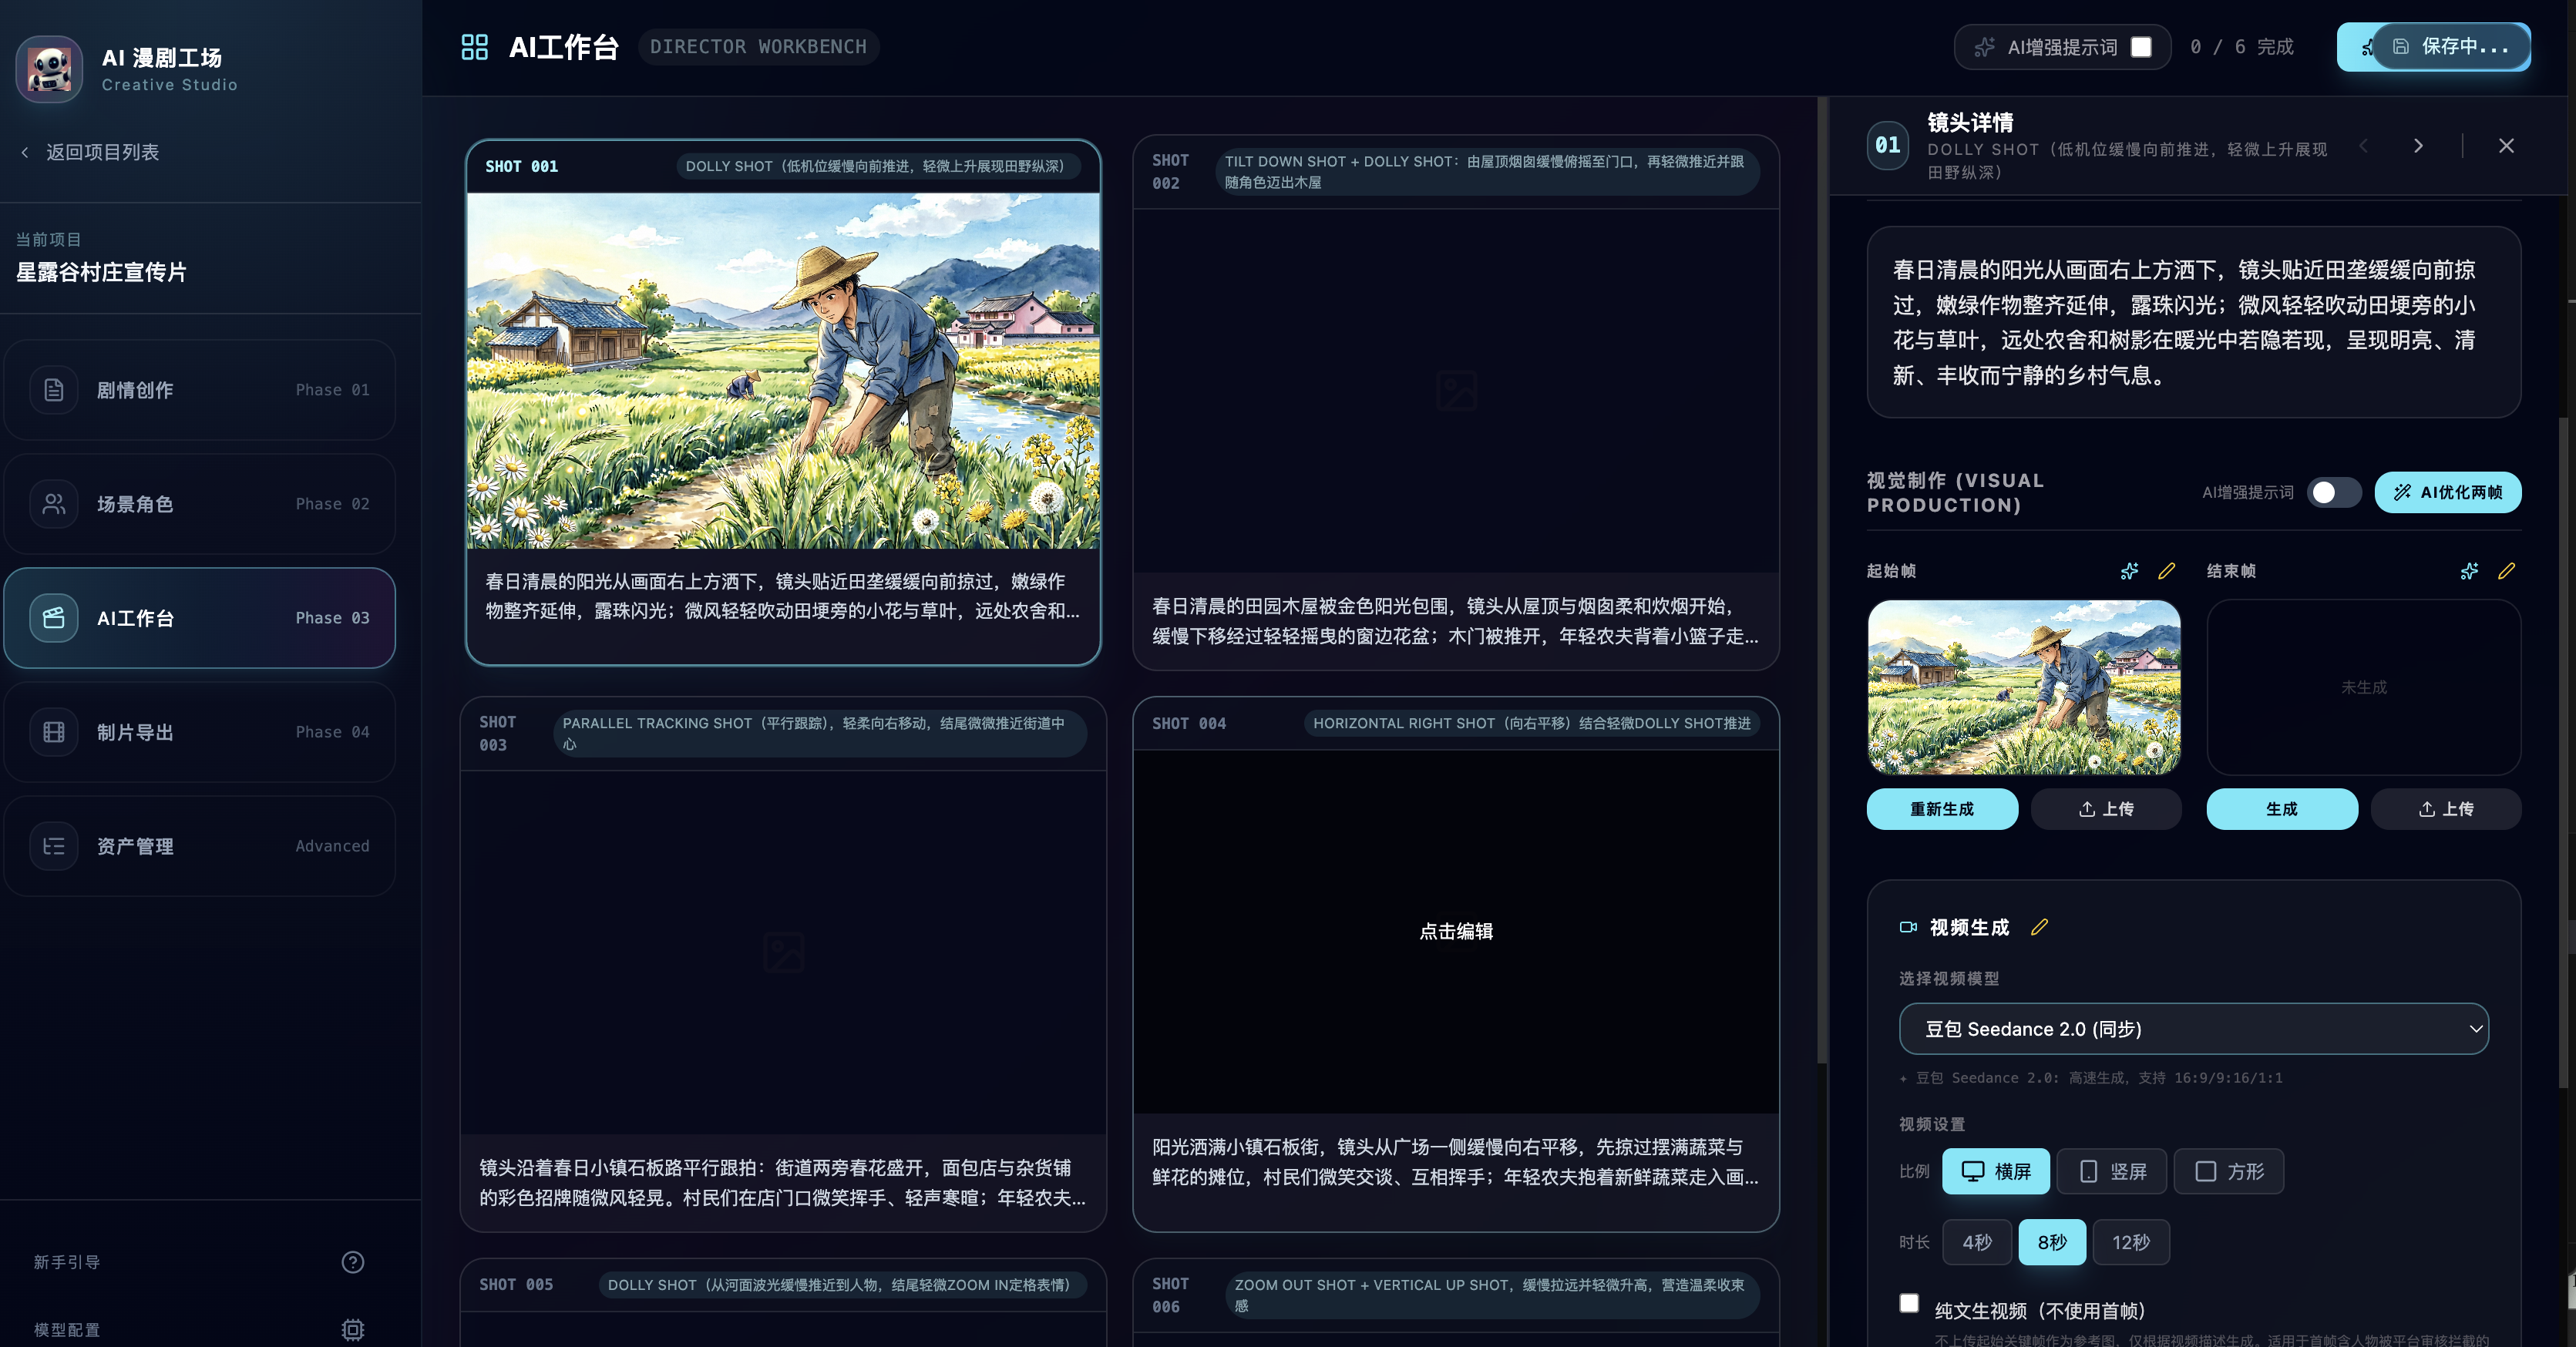Click 重新生成 for the start frame
The width and height of the screenshot is (2576, 1347).
point(1942,809)
